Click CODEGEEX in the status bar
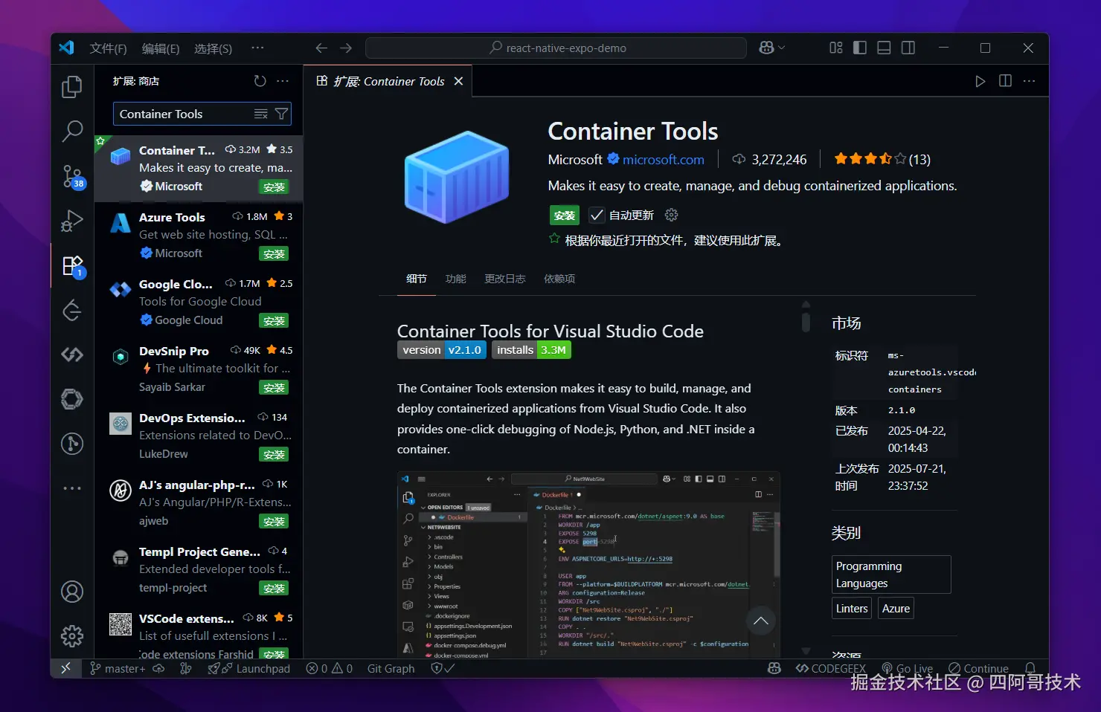The width and height of the screenshot is (1101, 712). (830, 668)
